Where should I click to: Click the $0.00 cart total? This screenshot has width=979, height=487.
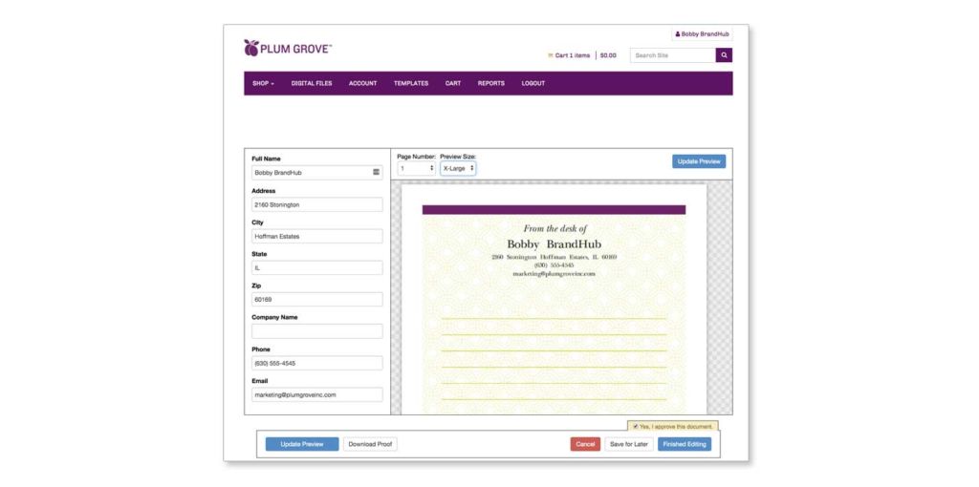point(608,55)
